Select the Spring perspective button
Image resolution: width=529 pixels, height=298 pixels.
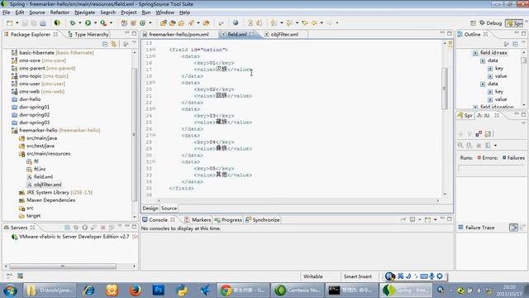click(514, 23)
